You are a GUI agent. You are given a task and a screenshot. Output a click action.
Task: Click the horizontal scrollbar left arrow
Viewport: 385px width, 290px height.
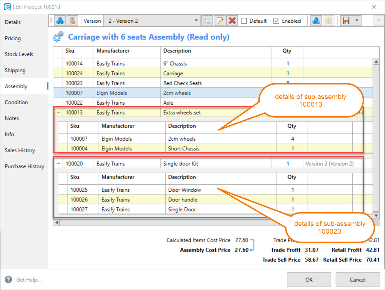[x=57, y=222]
